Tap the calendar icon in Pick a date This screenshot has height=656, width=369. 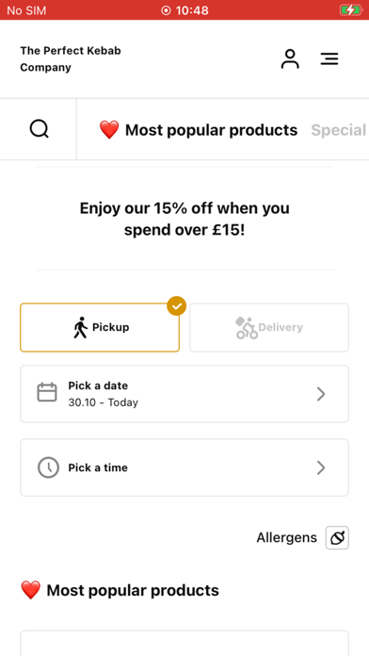(47, 392)
